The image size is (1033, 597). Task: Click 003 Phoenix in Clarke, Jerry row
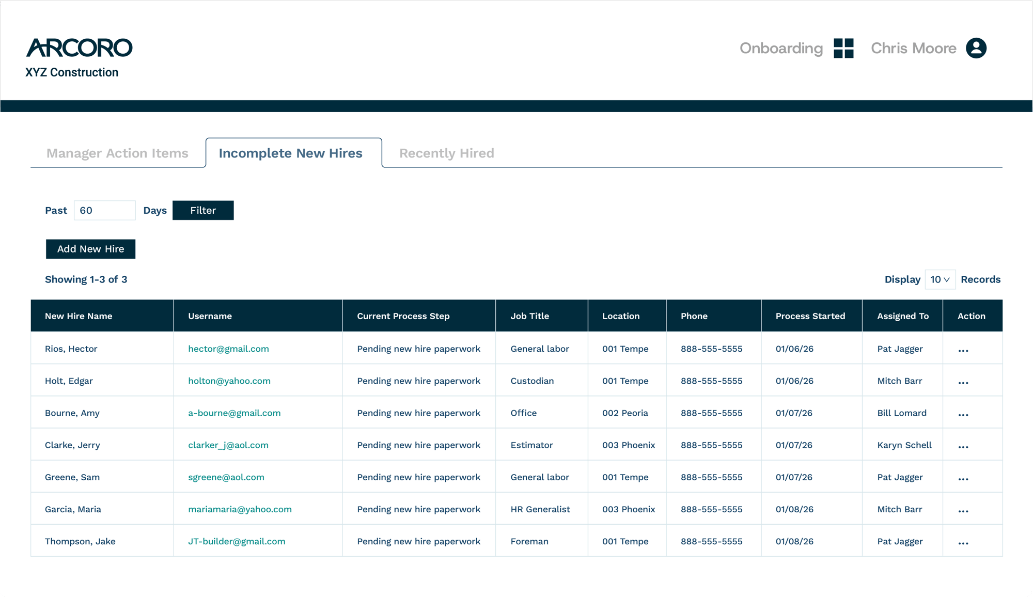click(629, 445)
